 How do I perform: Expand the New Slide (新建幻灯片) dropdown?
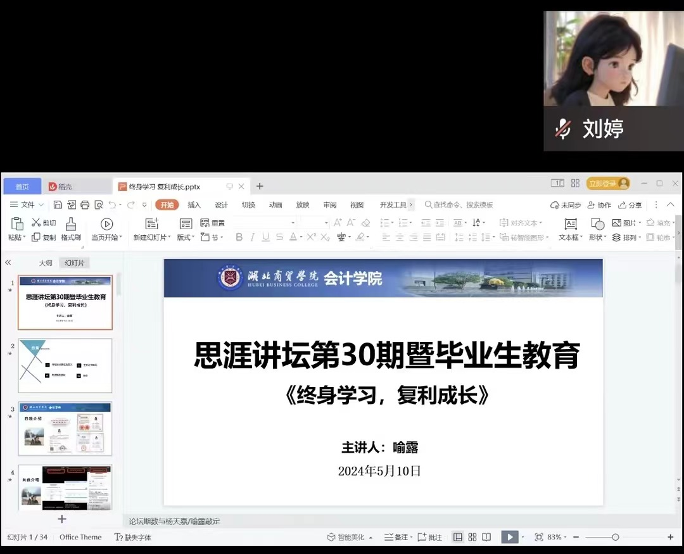[x=152, y=237]
